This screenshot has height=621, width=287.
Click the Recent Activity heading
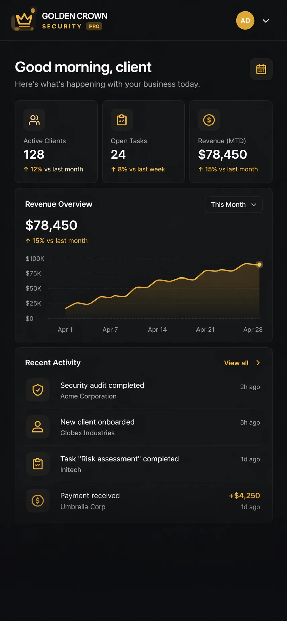coord(53,363)
